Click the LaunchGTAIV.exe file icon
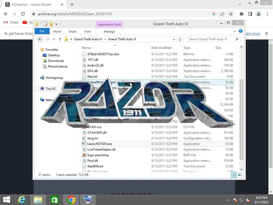 [84, 144]
